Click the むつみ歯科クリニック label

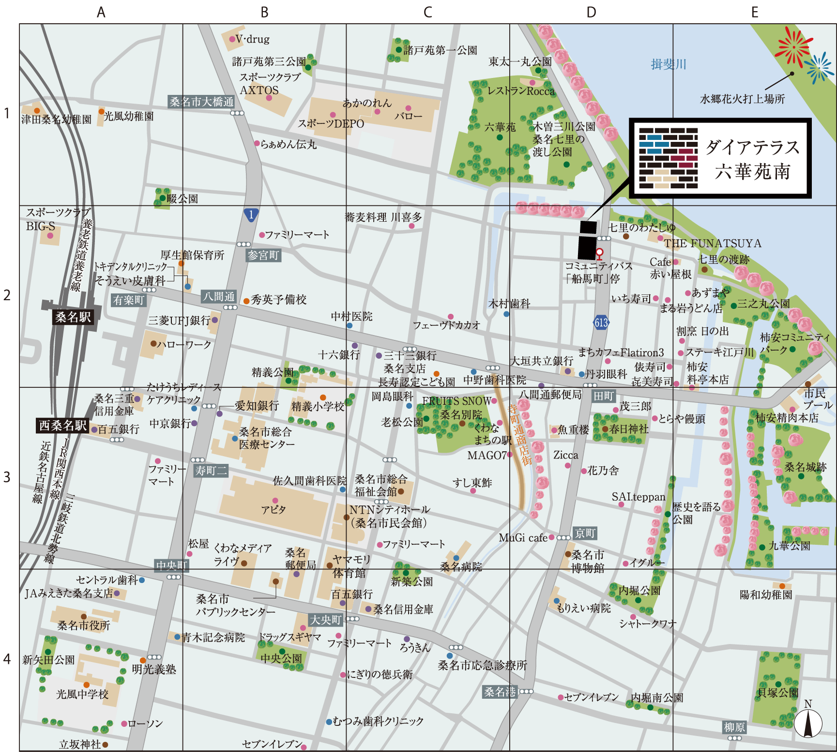click(x=378, y=721)
